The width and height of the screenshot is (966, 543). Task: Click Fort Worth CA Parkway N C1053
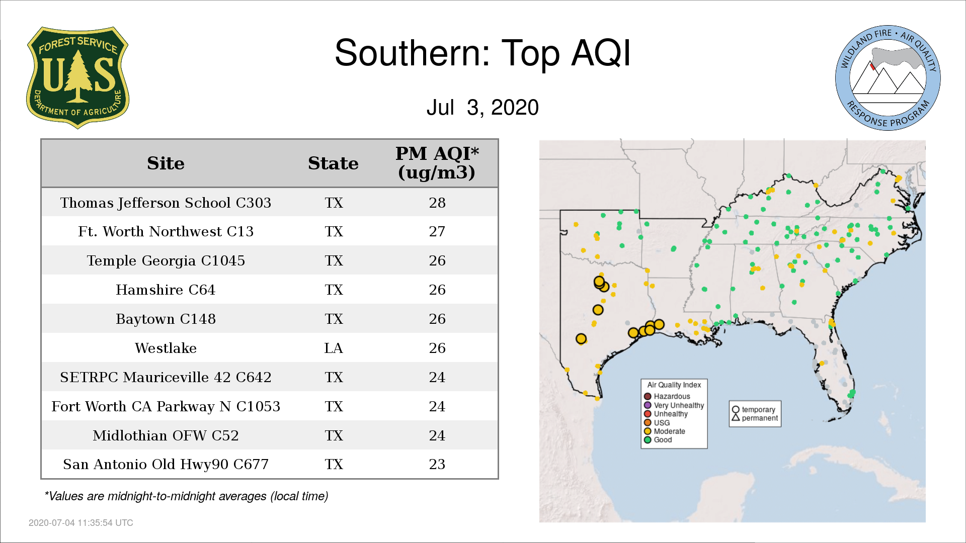coord(166,407)
